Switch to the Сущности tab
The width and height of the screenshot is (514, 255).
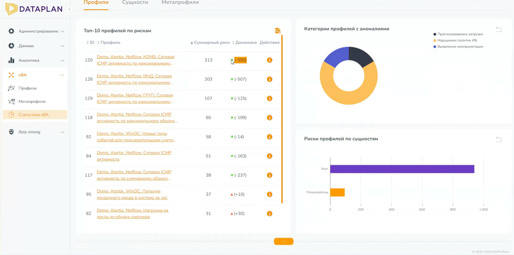coord(135,3)
